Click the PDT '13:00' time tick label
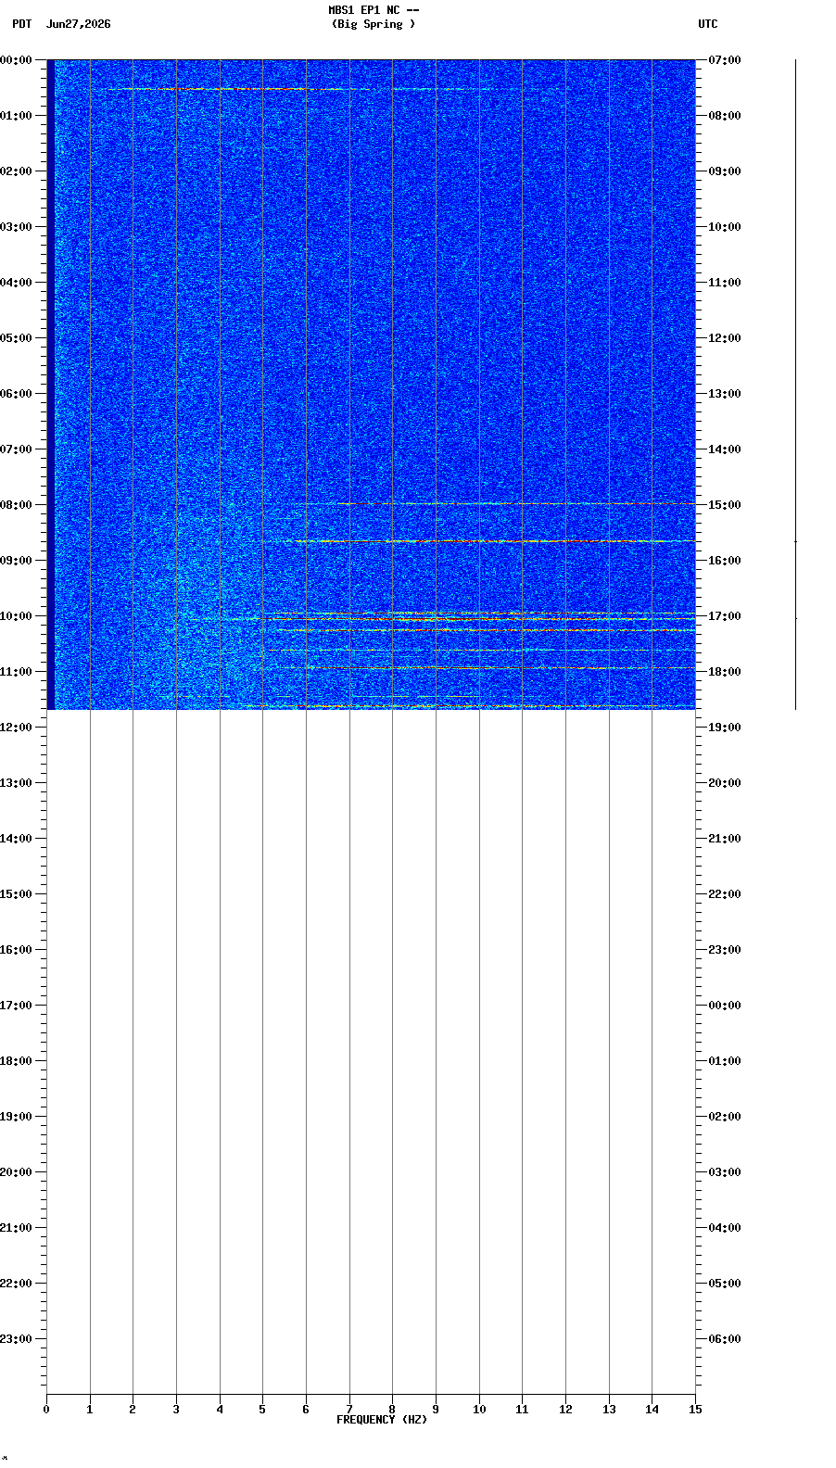Image resolution: width=836 pixels, height=1468 pixels. pyautogui.click(x=16, y=783)
